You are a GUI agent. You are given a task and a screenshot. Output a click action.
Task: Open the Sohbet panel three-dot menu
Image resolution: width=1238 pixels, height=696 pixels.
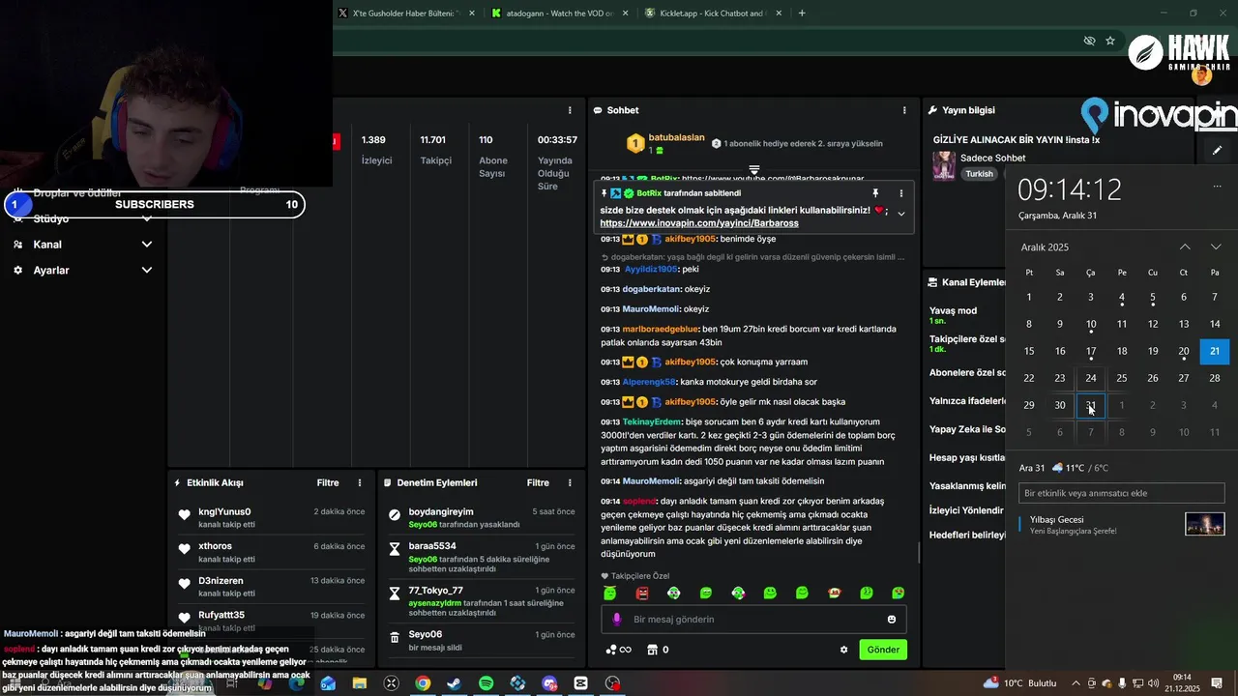pos(904,110)
